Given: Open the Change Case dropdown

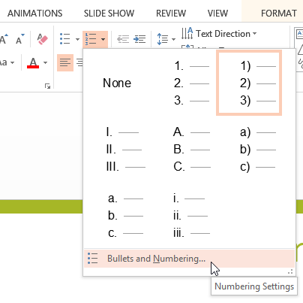Looking at the screenshot, I should [x=7, y=62].
